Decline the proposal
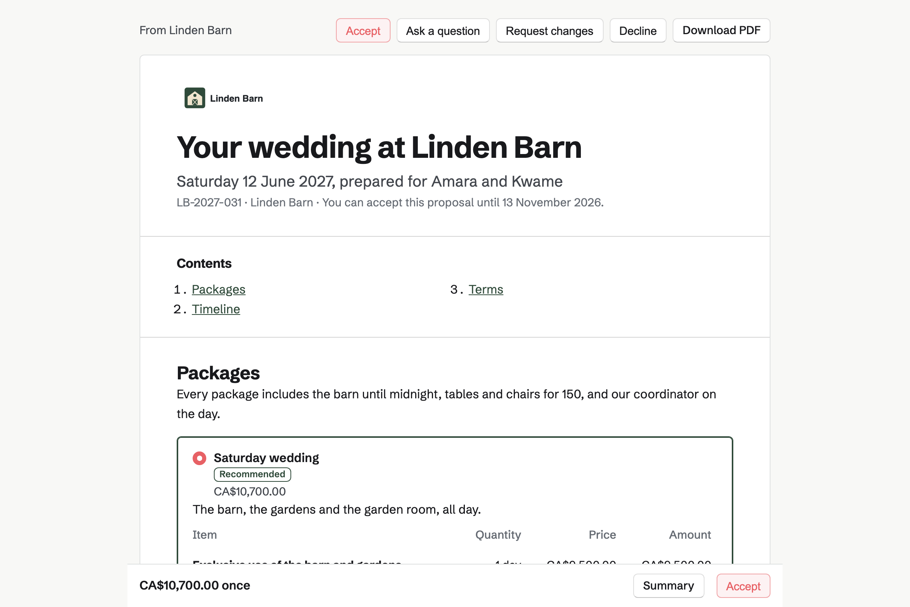Viewport: 910px width, 607px height. 638,31
